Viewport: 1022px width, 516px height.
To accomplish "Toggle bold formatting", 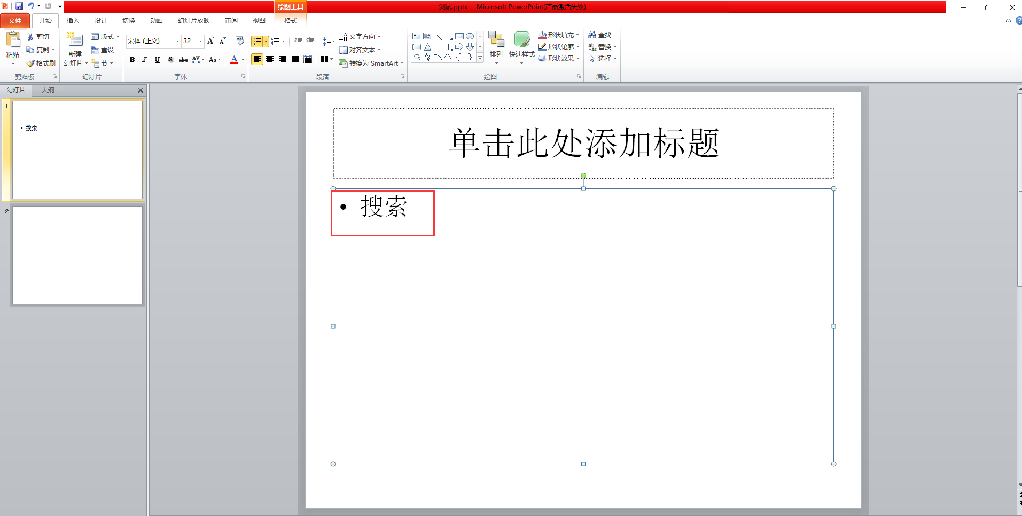I will click(x=132, y=60).
